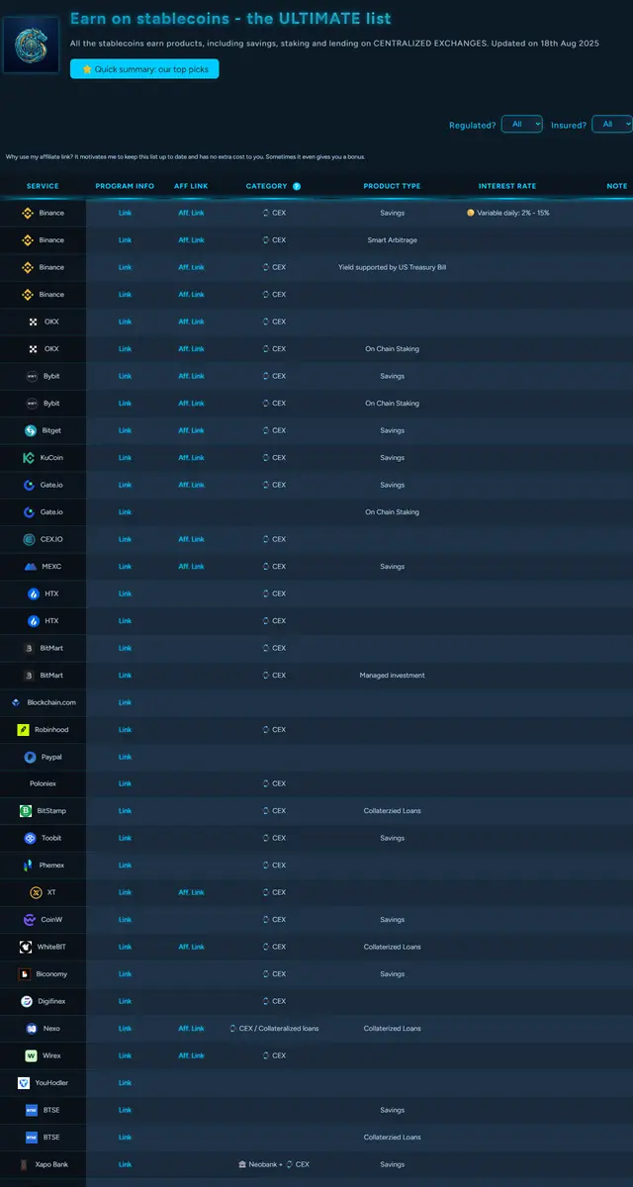The width and height of the screenshot is (633, 1187).
Task: Click the Robinhood logo
Action: tap(24, 730)
